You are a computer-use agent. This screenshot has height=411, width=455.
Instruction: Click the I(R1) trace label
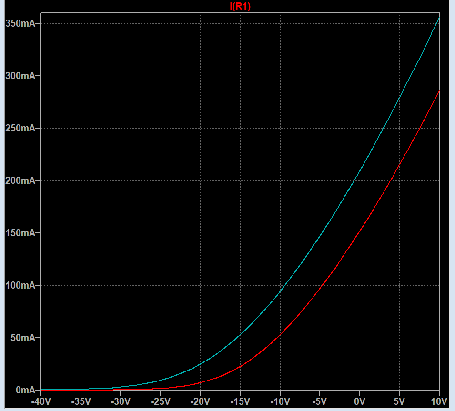pyautogui.click(x=240, y=6)
